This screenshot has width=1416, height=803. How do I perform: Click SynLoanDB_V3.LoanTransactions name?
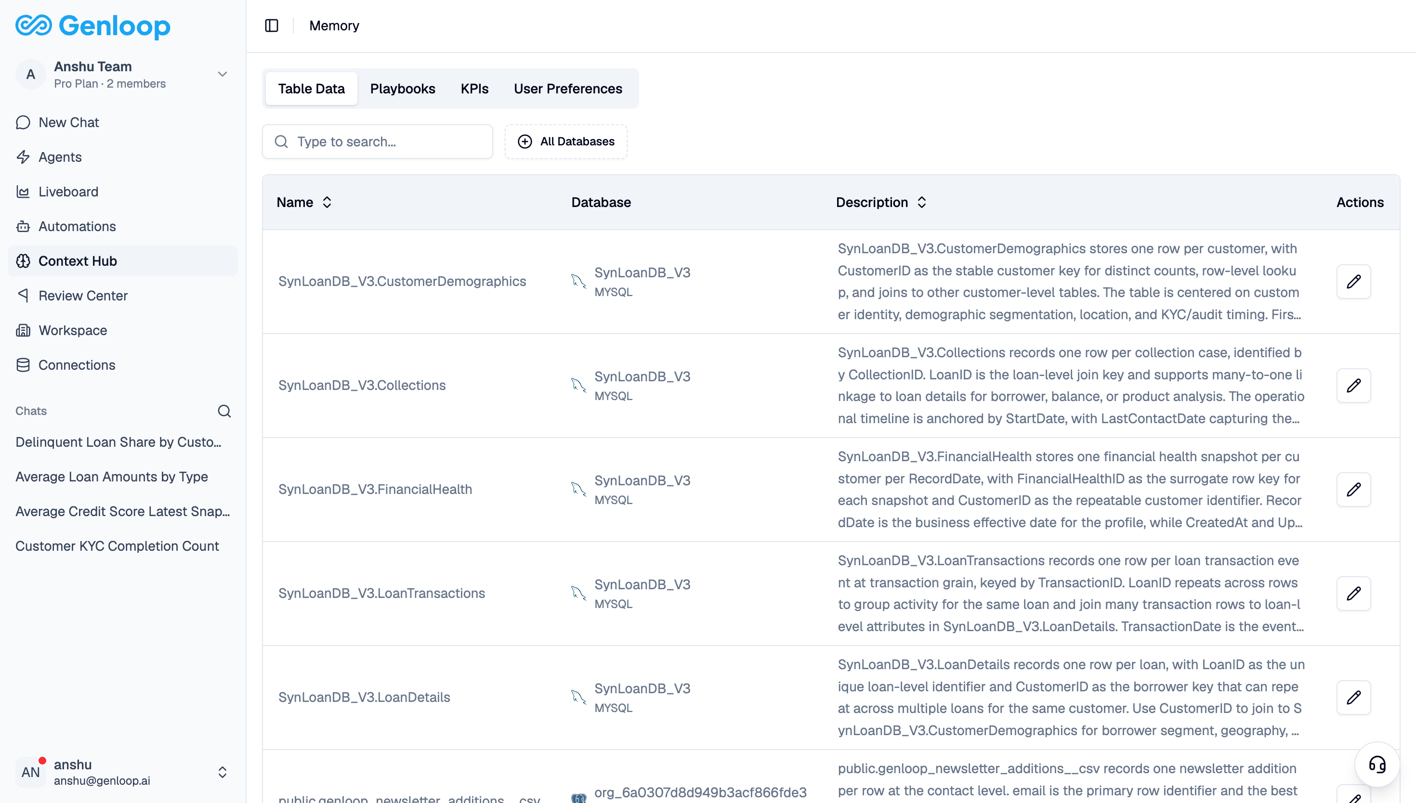coord(382,594)
